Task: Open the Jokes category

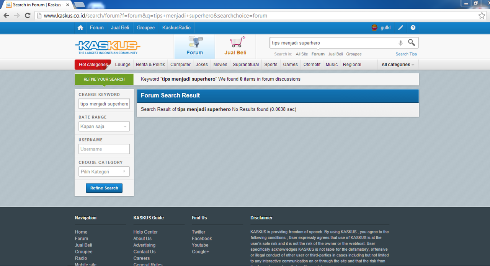Action: (202, 65)
